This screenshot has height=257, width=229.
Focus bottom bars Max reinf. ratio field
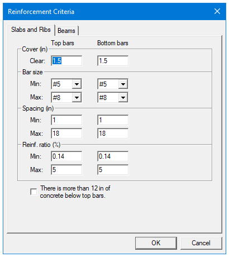[113, 170]
